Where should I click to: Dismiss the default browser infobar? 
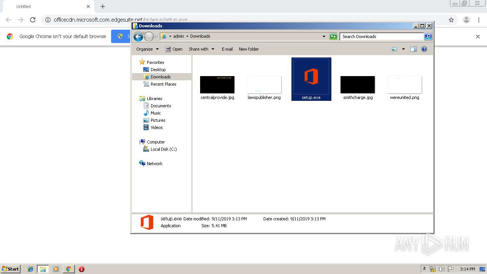pos(478,37)
